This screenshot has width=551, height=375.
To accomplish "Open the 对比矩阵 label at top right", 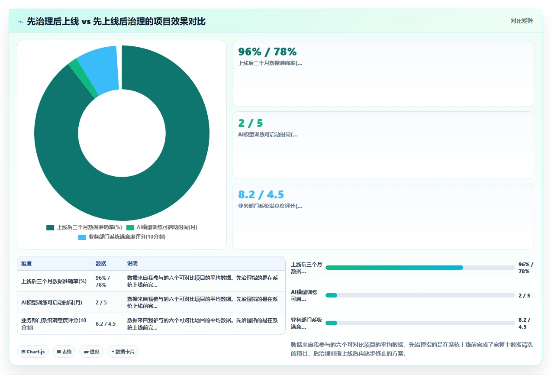I will point(522,21).
